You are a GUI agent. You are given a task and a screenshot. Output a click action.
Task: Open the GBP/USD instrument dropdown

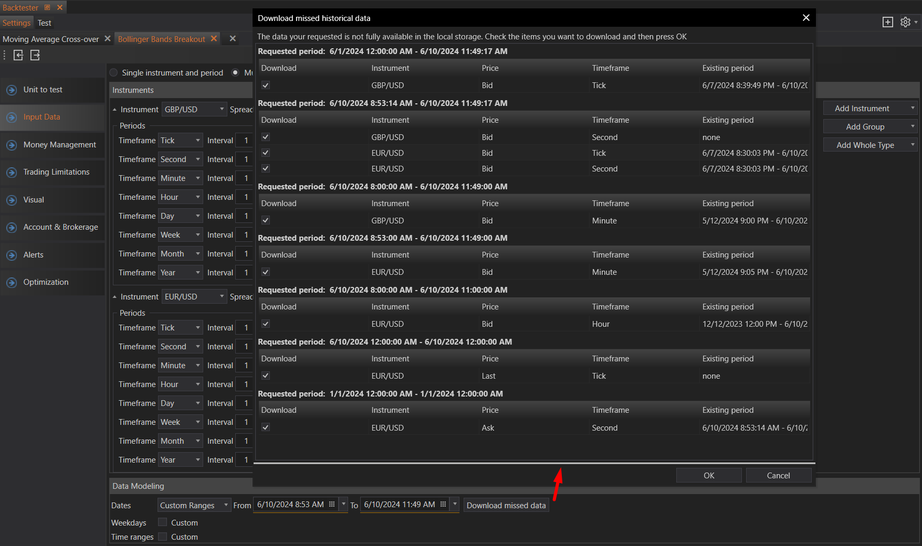tap(194, 110)
